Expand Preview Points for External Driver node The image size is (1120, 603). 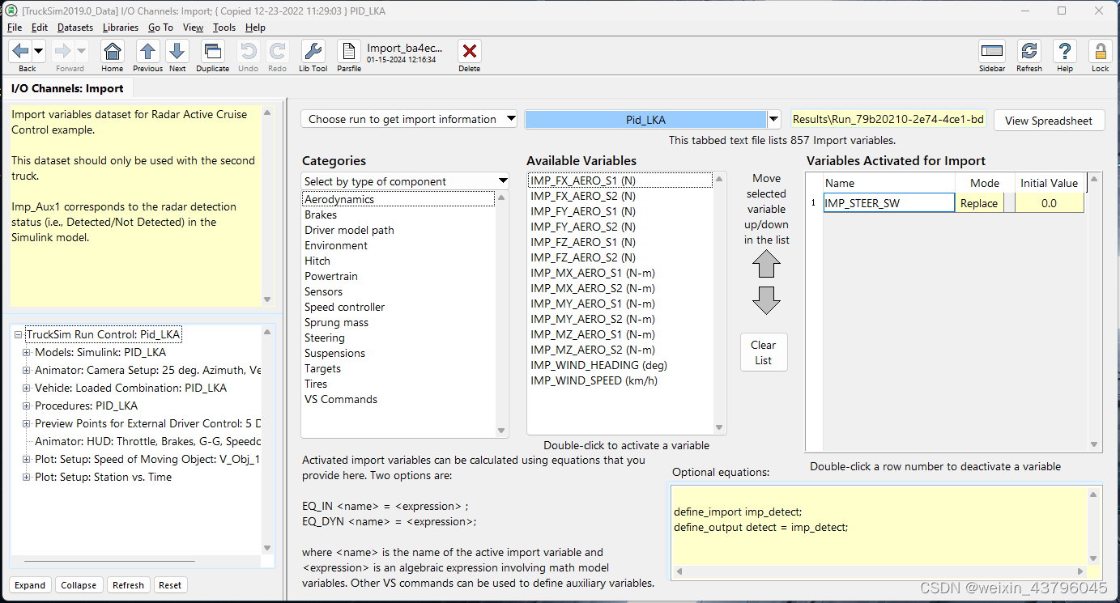pyautogui.click(x=27, y=423)
